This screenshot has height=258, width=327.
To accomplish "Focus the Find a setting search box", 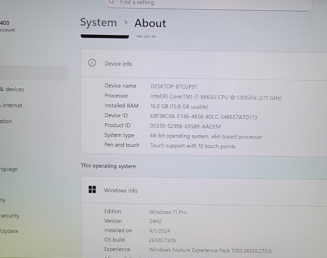I will click(x=208, y=4).
